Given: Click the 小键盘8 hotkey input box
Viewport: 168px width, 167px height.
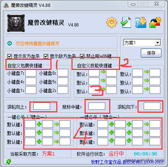Looking at the screenshot, I should (x=63, y=73).
